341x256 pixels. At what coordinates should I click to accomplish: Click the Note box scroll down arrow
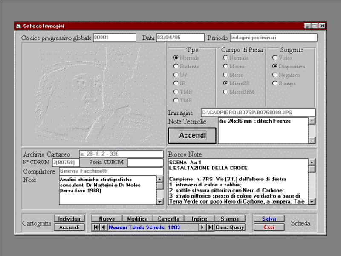pyautogui.click(x=160, y=201)
